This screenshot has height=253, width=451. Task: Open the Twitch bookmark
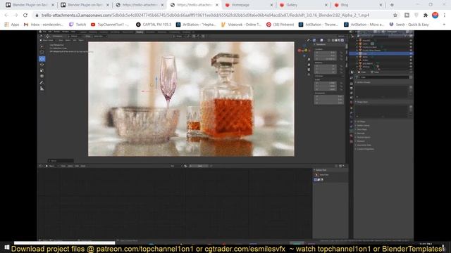77,25
